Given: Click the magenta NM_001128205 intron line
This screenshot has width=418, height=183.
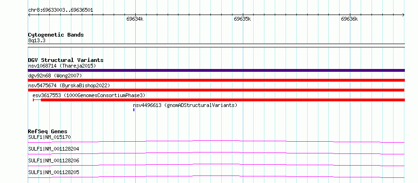Looking at the screenshot, I should (x=216, y=176).
